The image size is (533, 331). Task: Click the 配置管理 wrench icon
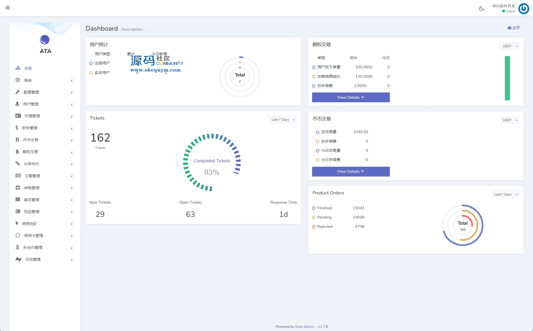click(18, 92)
